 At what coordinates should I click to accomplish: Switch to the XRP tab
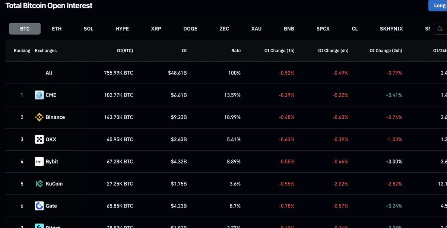(156, 29)
